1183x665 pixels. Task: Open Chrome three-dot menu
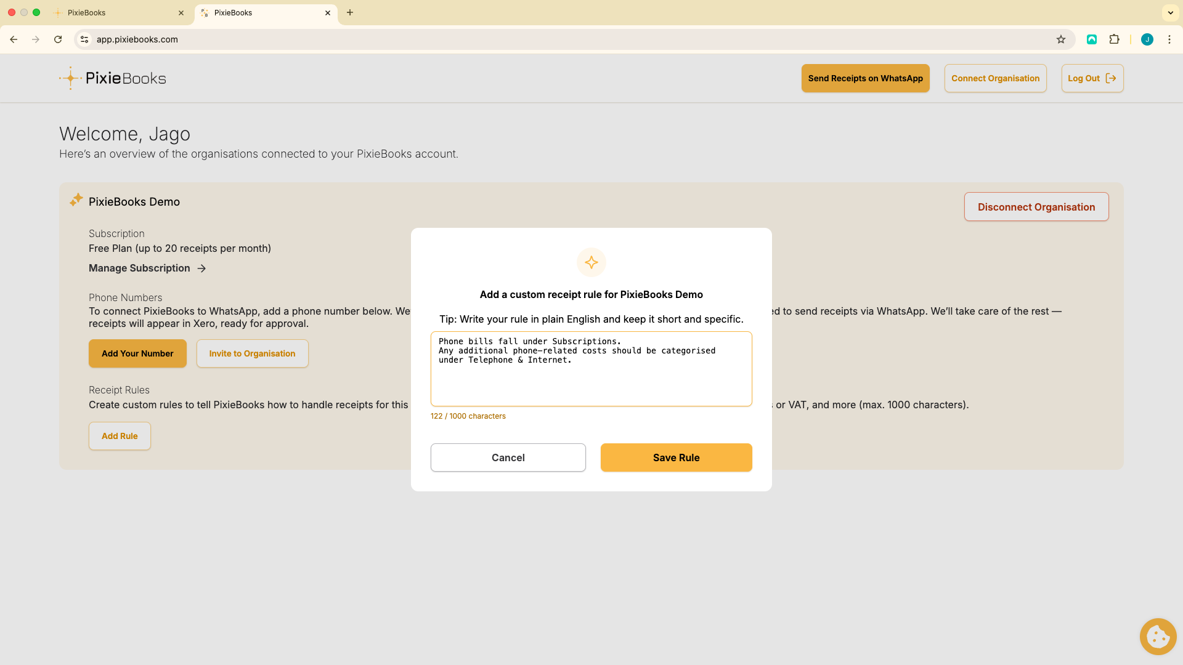pos(1169,39)
